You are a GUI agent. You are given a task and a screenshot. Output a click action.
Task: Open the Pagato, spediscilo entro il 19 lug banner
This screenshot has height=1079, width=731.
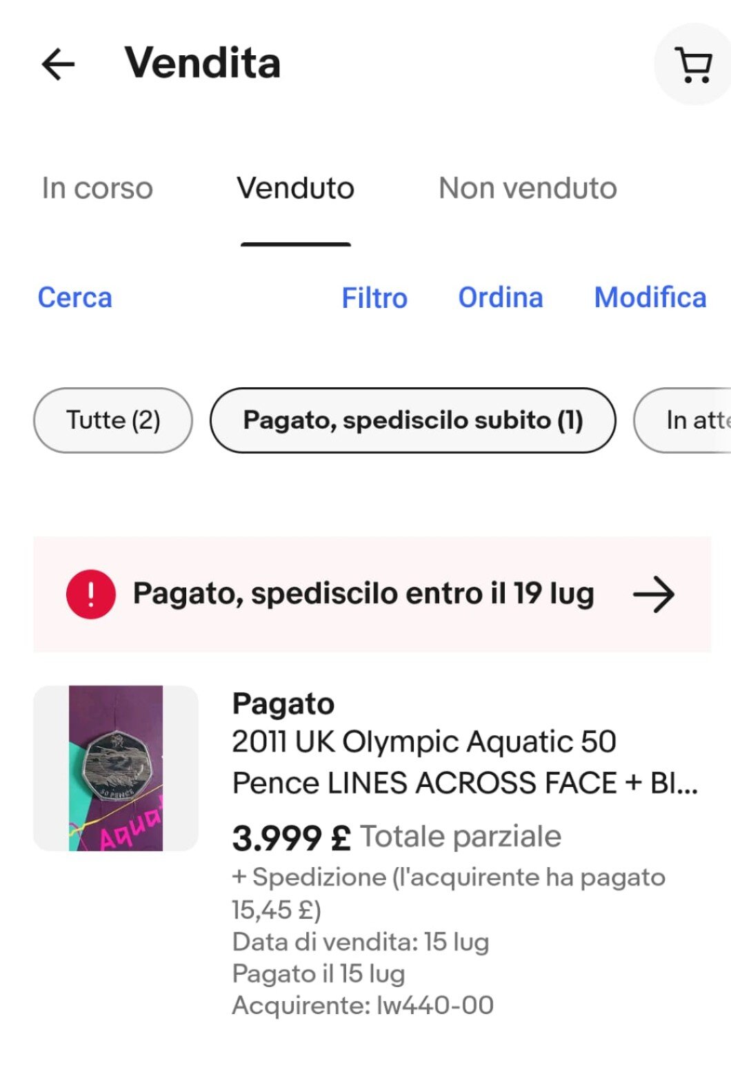coord(363,594)
